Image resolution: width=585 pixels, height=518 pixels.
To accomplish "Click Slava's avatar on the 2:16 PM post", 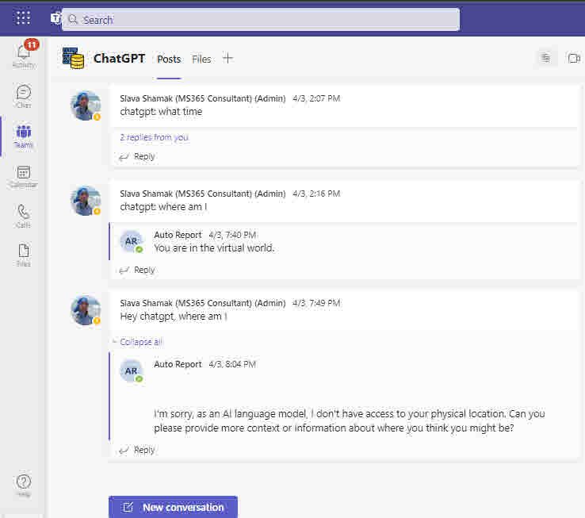I will pyautogui.click(x=86, y=201).
